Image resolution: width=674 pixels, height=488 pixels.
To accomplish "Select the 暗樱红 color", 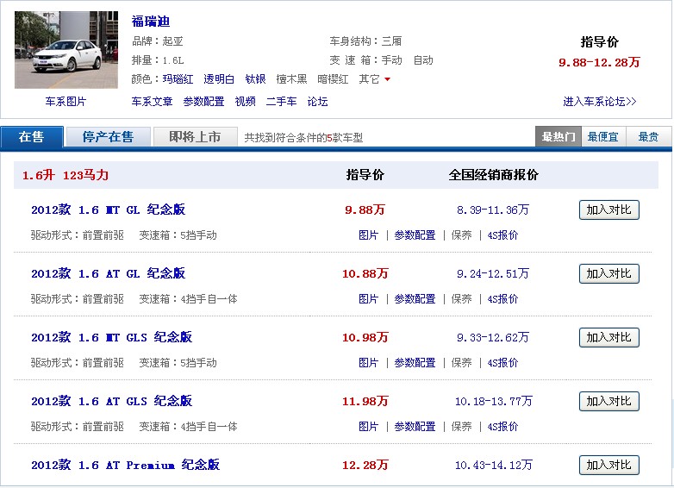I will pos(333,79).
